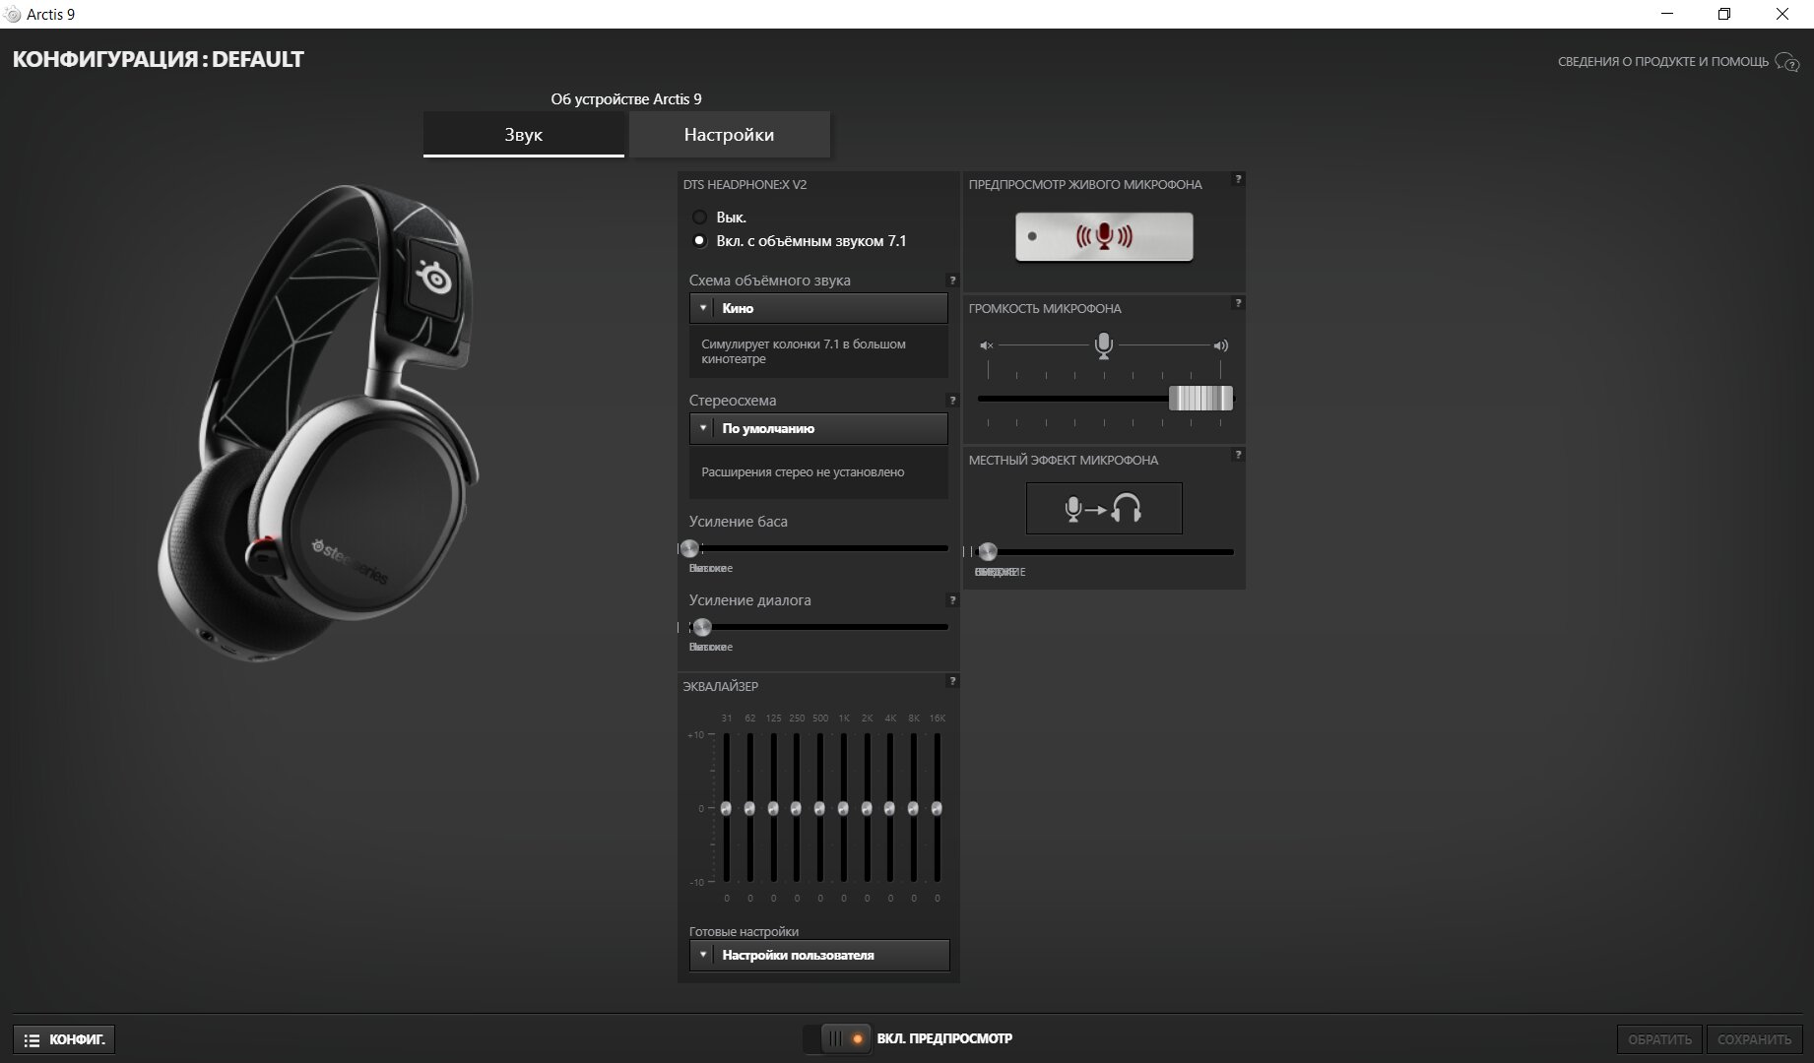Click the 250 Hz equalizer slider
This screenshot has height=1063, width=1814.
(797, 808)
